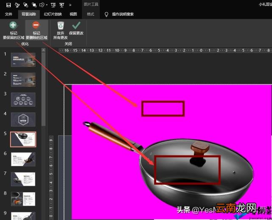Click slide panel scroll-up arrow
The image size is (272, 220).
point(43,50)
